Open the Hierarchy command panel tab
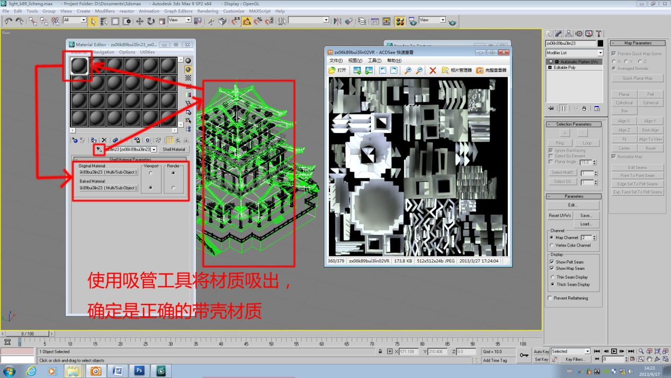Screen dimensions: 671x378 click(569, 34)
